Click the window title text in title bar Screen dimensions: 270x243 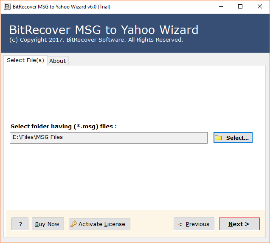pos(62,7)
